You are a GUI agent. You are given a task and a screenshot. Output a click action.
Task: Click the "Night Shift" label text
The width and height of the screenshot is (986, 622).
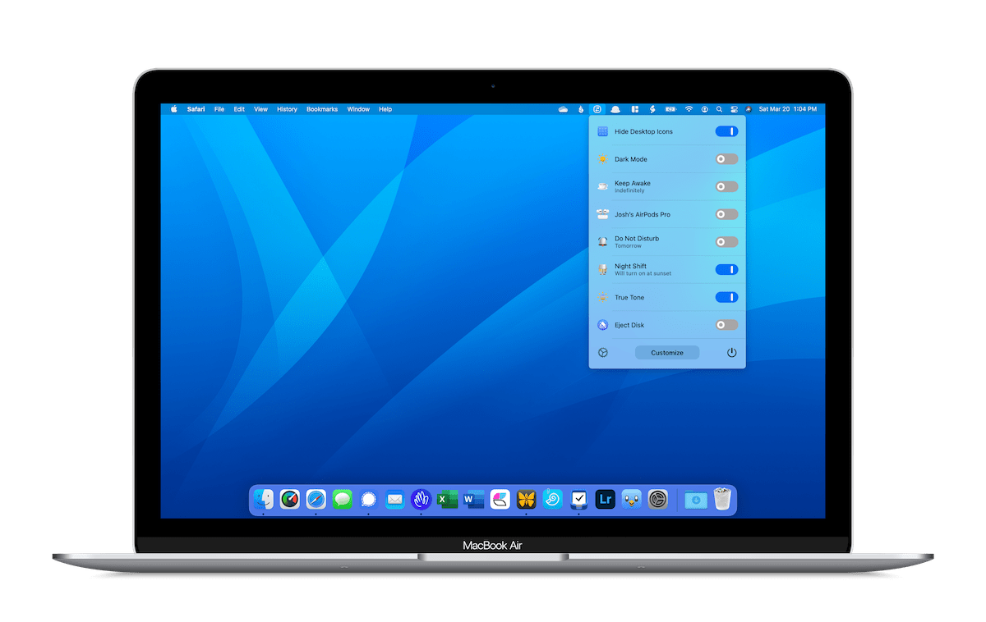point(630,266)
